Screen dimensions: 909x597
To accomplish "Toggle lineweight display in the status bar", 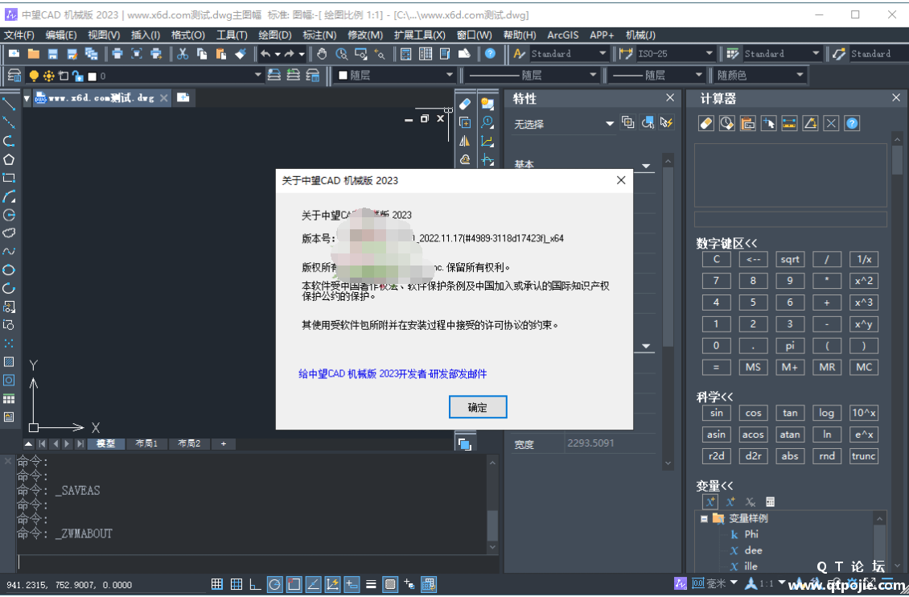I will [371, 584].
